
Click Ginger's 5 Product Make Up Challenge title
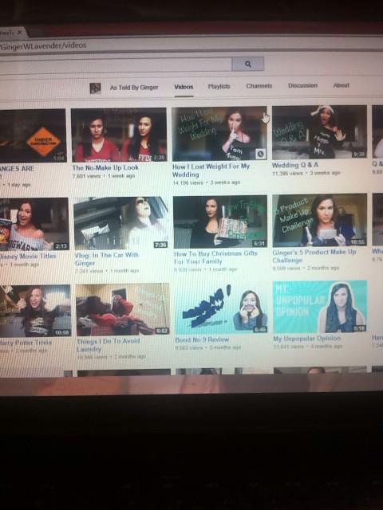pos(314,256)
